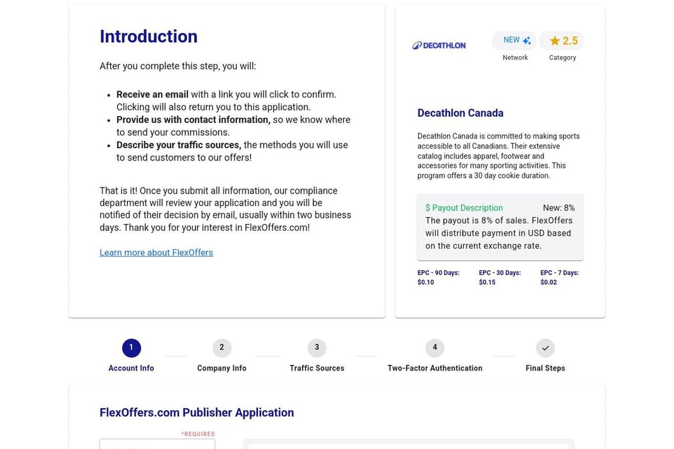This screenshot has width=674, height=449.
Task: Click the Receive an email bullet
Action: (226, 101)
